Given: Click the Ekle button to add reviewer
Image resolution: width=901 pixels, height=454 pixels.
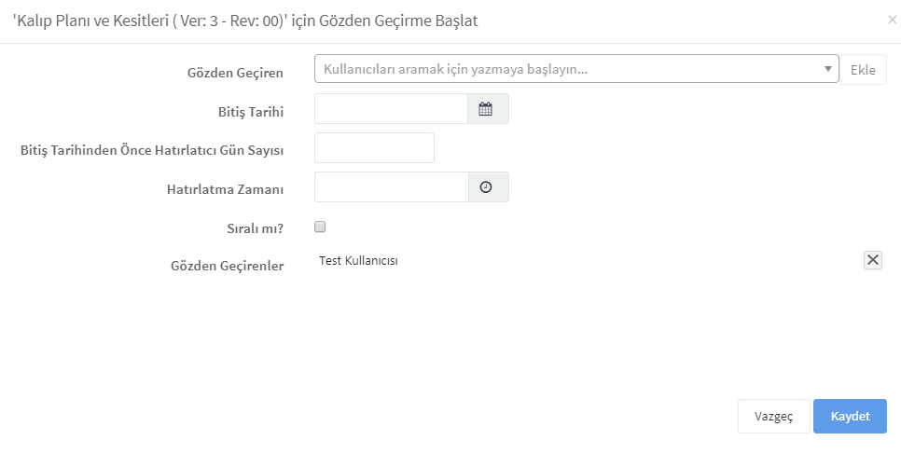Looking at the screenshot, I should tap(863, 70).
